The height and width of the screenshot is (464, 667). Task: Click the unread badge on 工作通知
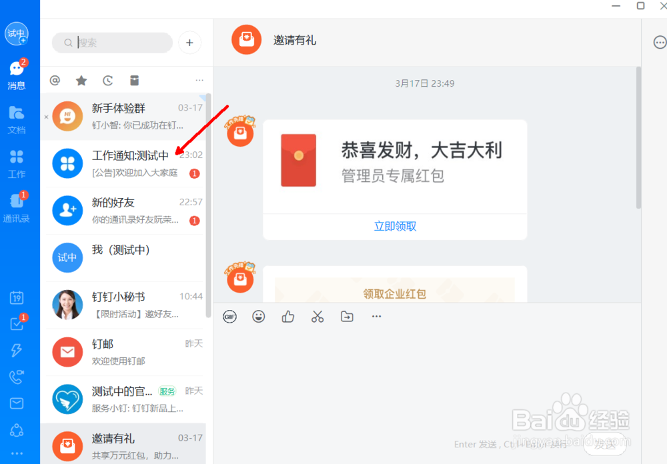click(195, 173)
